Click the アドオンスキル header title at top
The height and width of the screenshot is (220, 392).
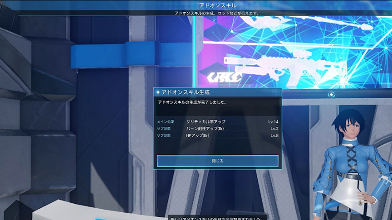[x=218, y=5]
